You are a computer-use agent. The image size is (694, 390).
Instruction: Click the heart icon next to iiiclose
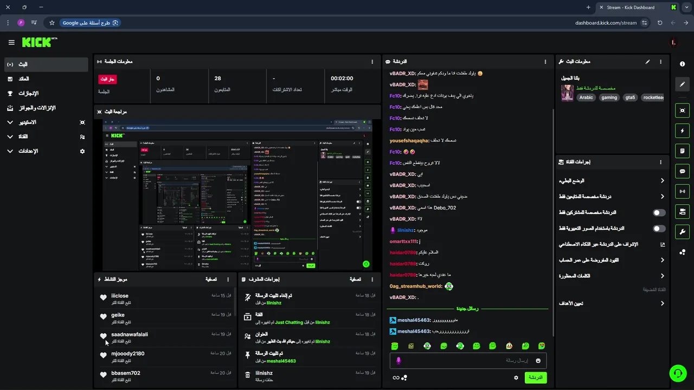pyautogui.click(x=104, y=297)
